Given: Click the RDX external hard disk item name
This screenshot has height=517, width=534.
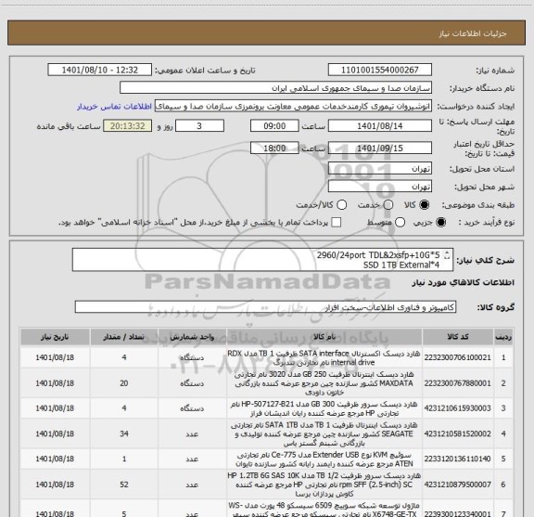Looking at the screenshot, I should (x=324, y=357).
